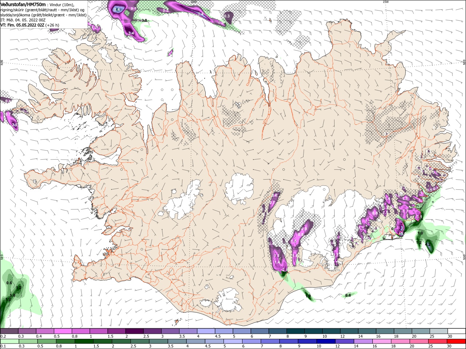This screenshot has height=349, width=466.
Task: Choose the darkest green 1 rain scale swatch
Action: [x=84, y=341]
